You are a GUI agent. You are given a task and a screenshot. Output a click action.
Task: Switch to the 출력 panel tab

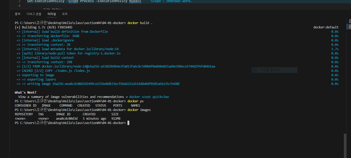point(18,14)
